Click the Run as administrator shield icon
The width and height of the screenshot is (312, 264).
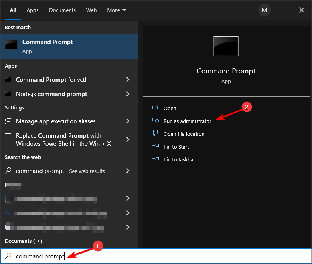click(156, 121)
